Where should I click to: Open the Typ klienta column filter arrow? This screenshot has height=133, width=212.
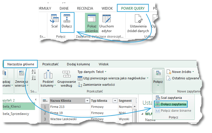pos(115,101)
